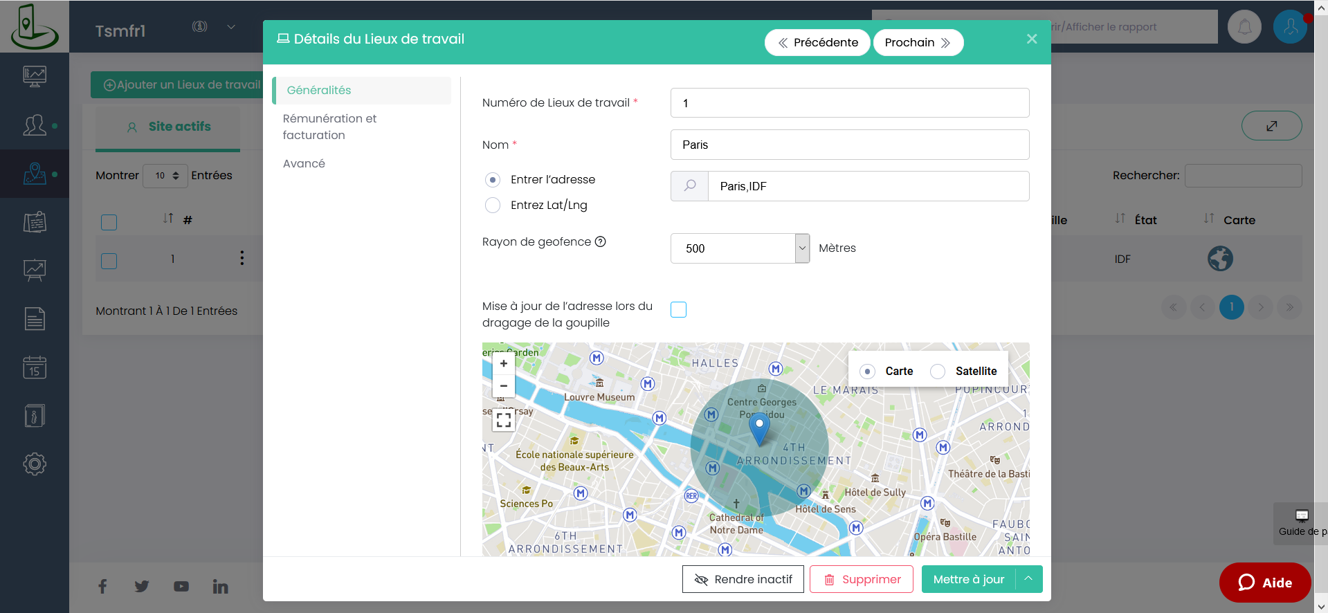This screenshot has height=613, width=1328.
Task: Open the documents page icon in sidebar
Action: 35,319
